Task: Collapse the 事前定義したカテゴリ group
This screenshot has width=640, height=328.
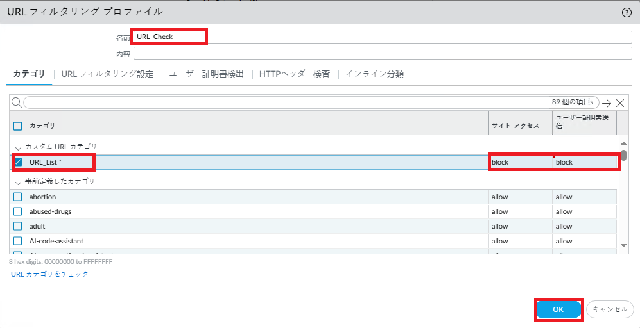Action: 18,182
